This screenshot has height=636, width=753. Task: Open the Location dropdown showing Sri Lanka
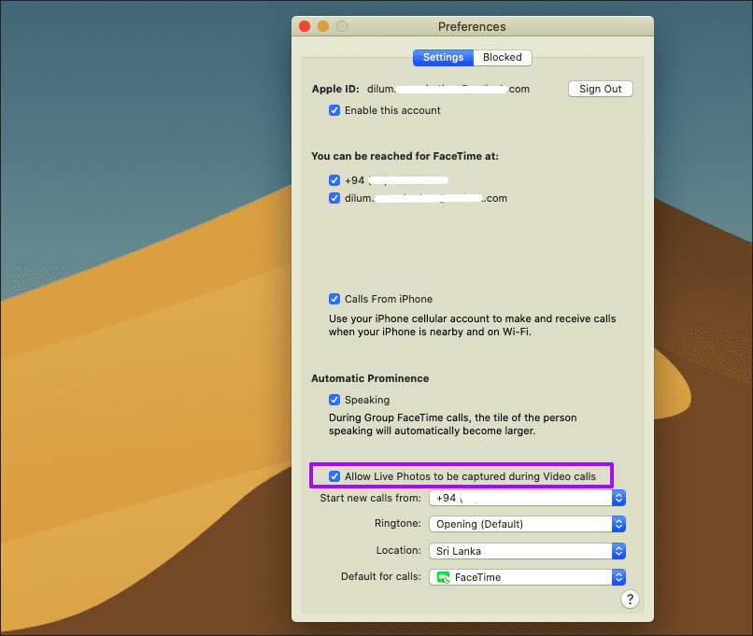pyautogui.click(x=527, y=551)
